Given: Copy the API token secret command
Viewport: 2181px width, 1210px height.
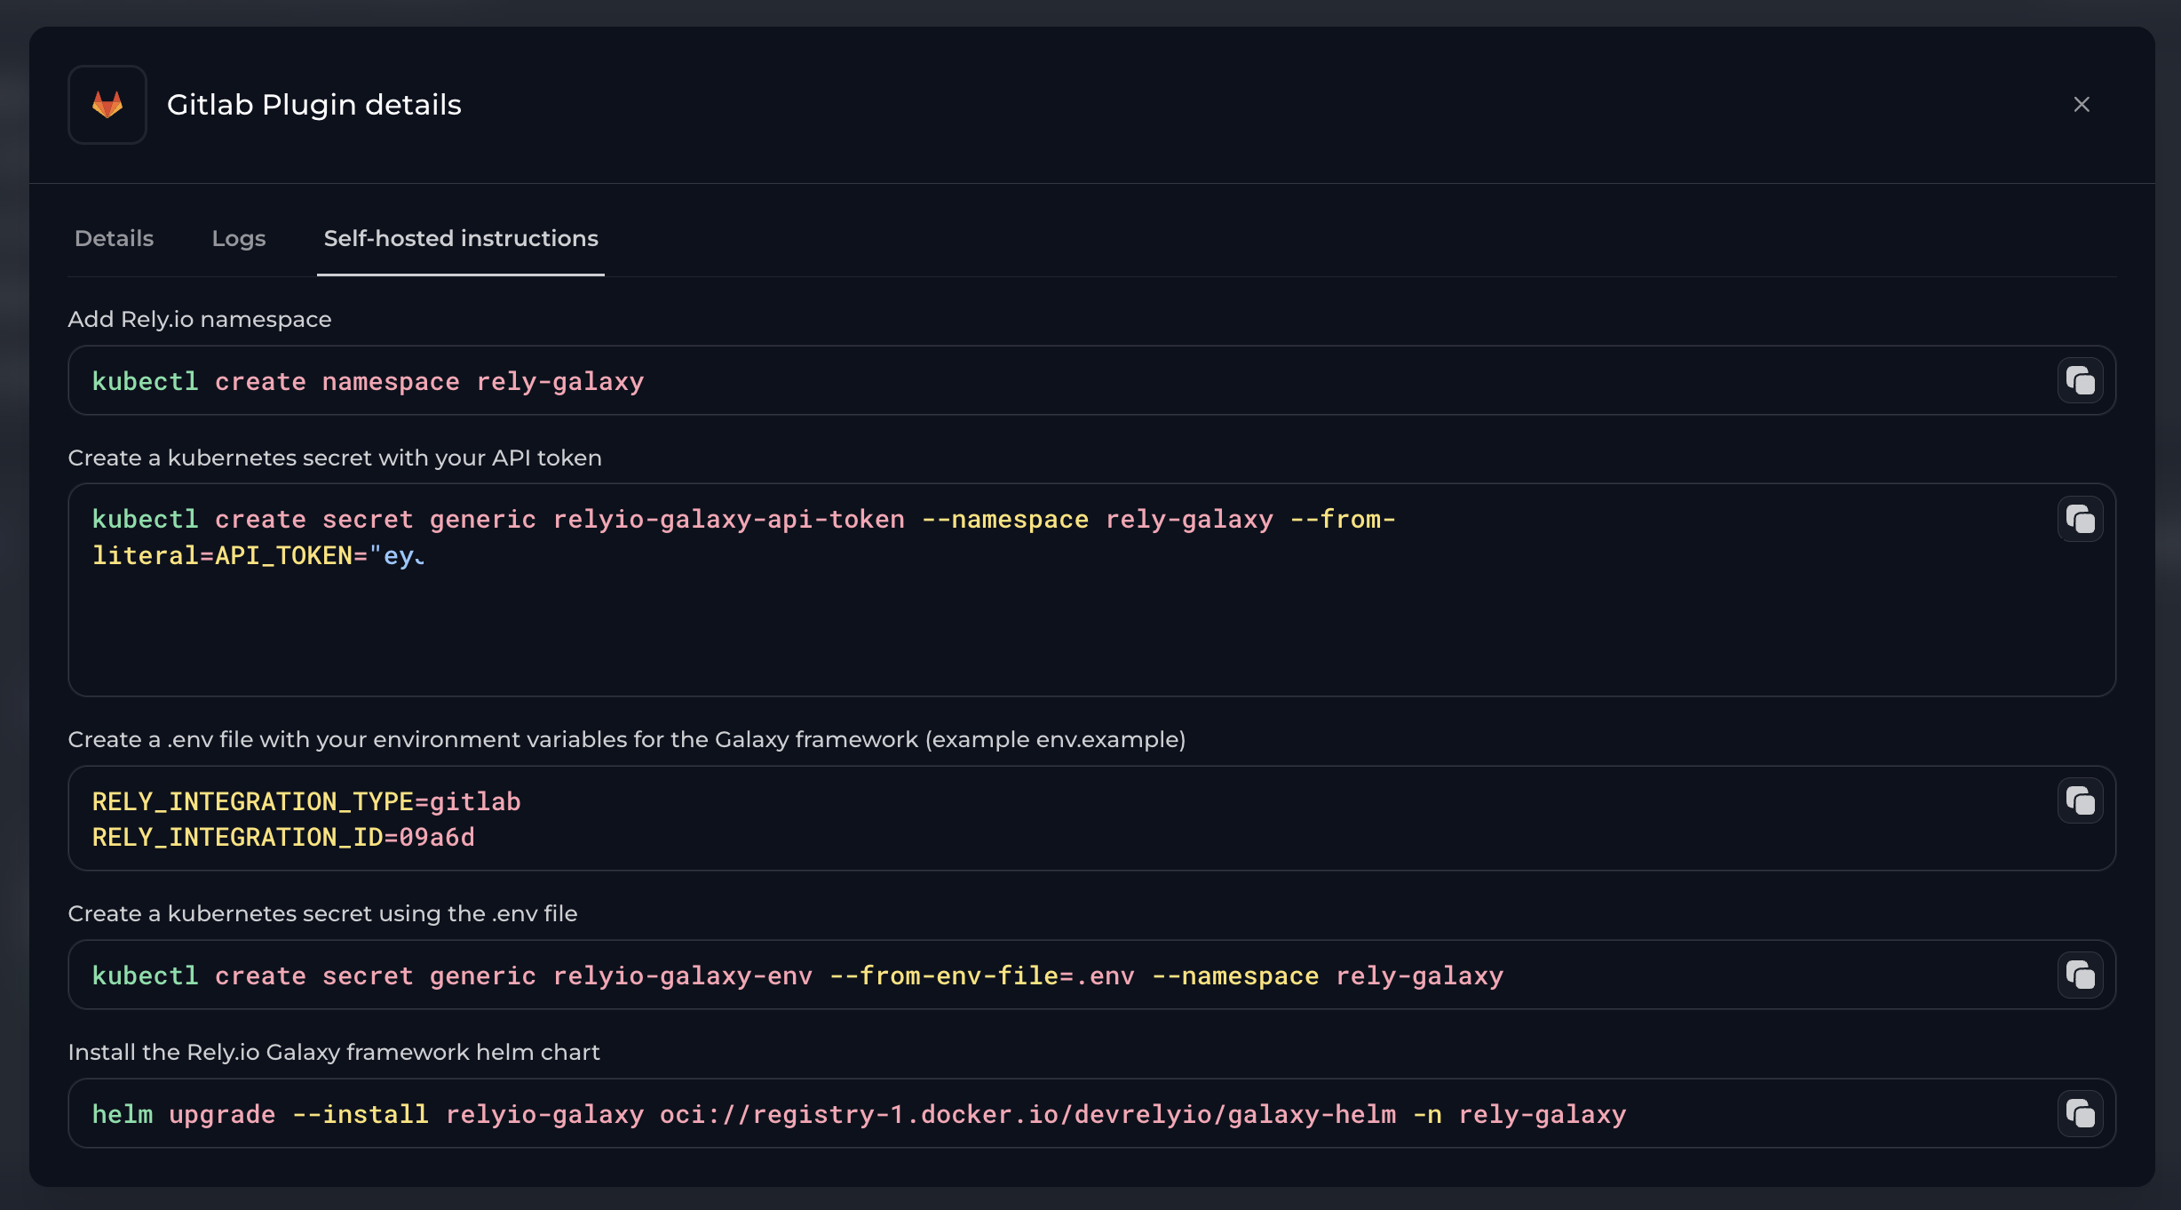Looking at the screenshot, I should tap(2080, 519).
